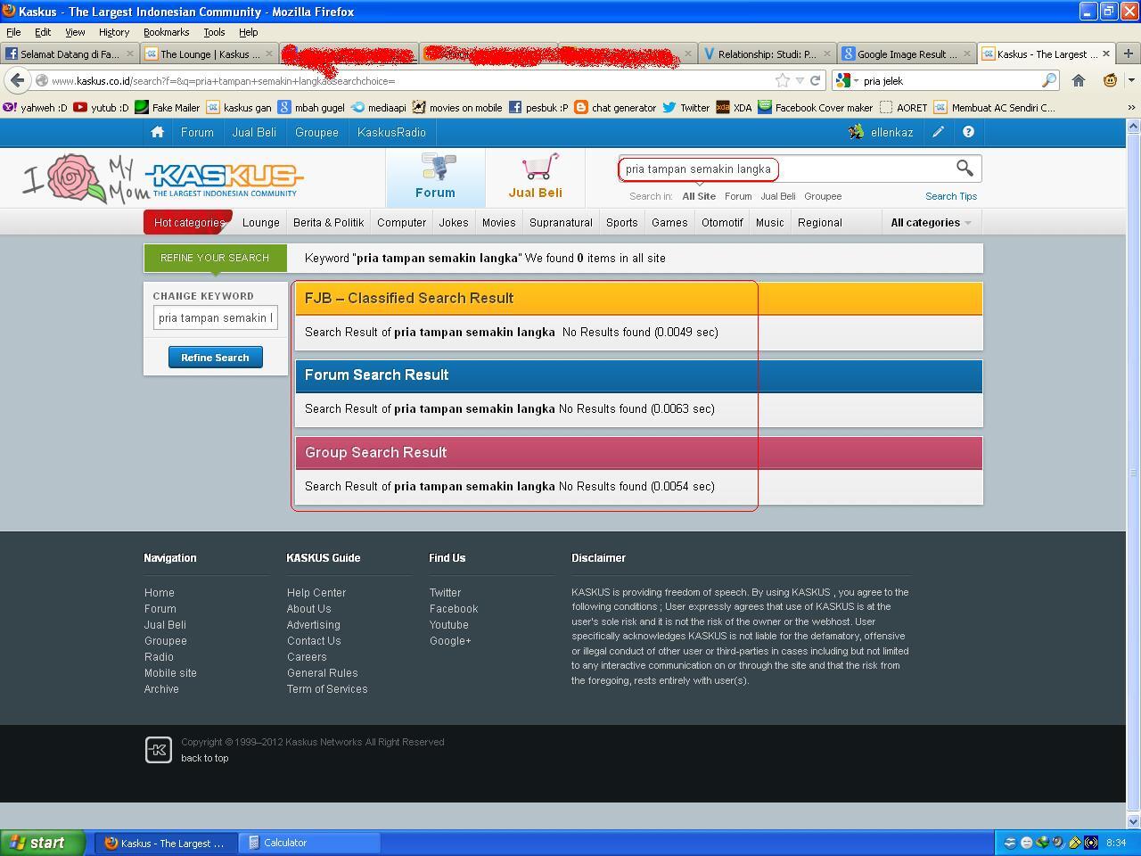Bookmark the page with the star icon
This screenshot has height=856, width=1141.
[783, 80]
